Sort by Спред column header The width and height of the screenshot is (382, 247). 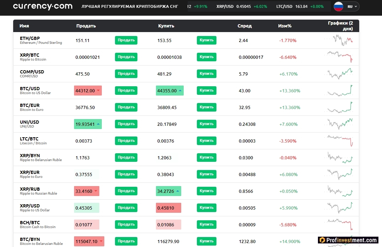tap(244, 26)
